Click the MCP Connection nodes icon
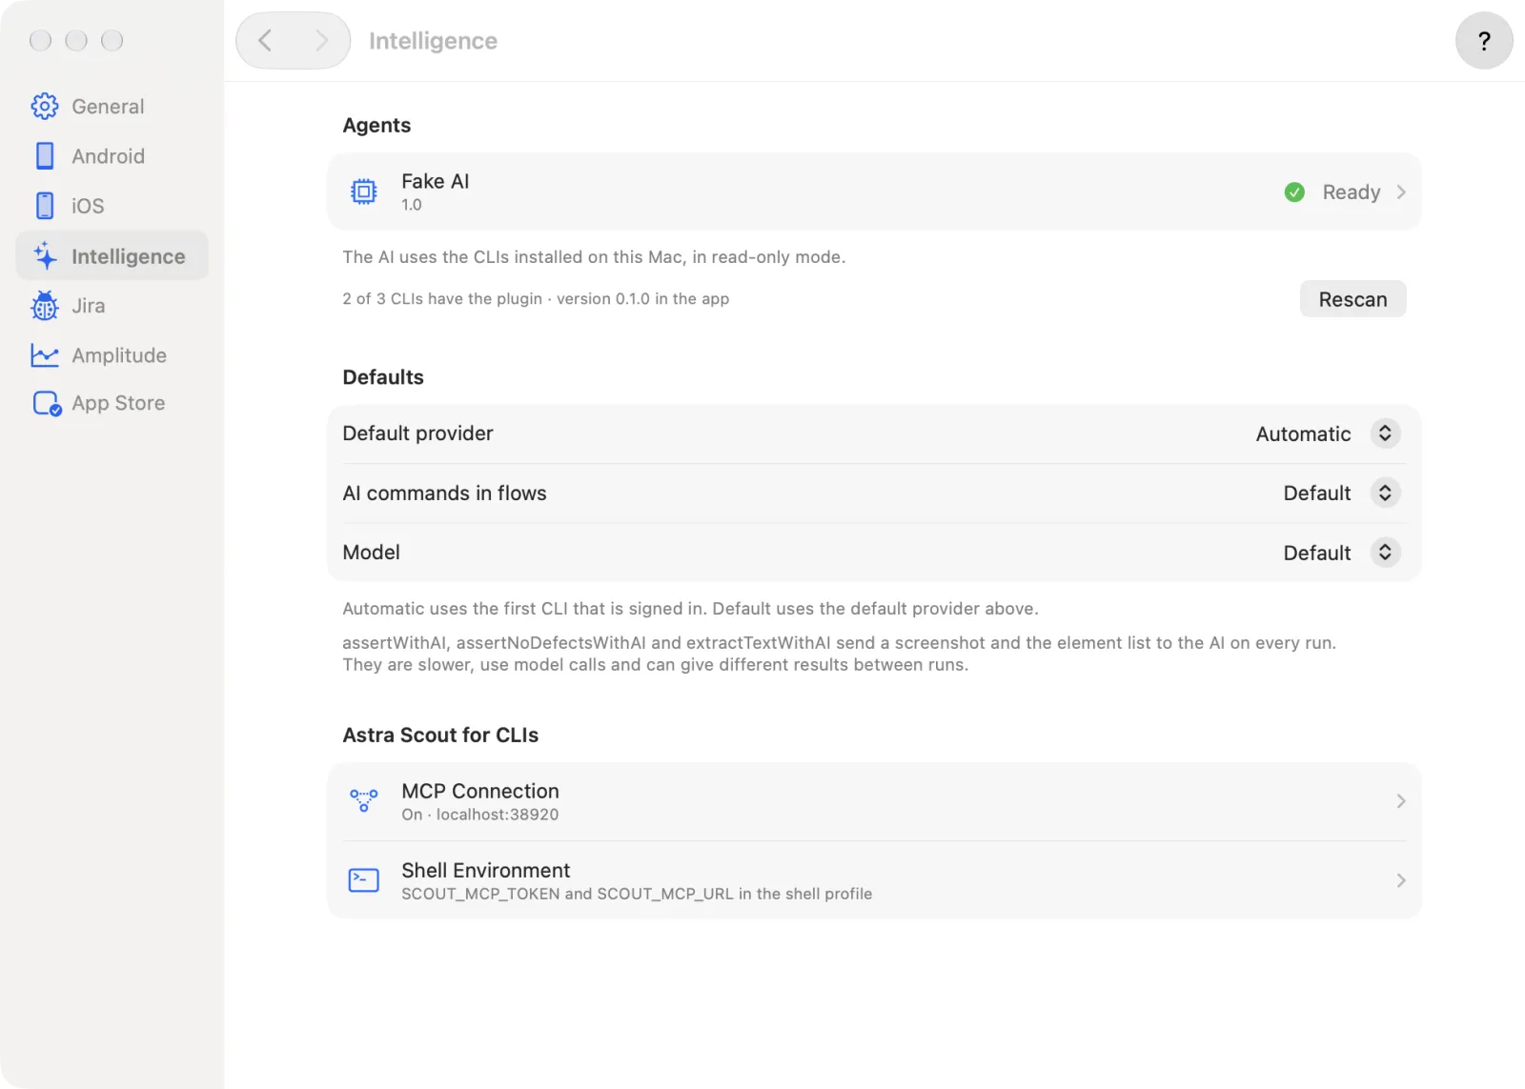 (x=364, y=801)
